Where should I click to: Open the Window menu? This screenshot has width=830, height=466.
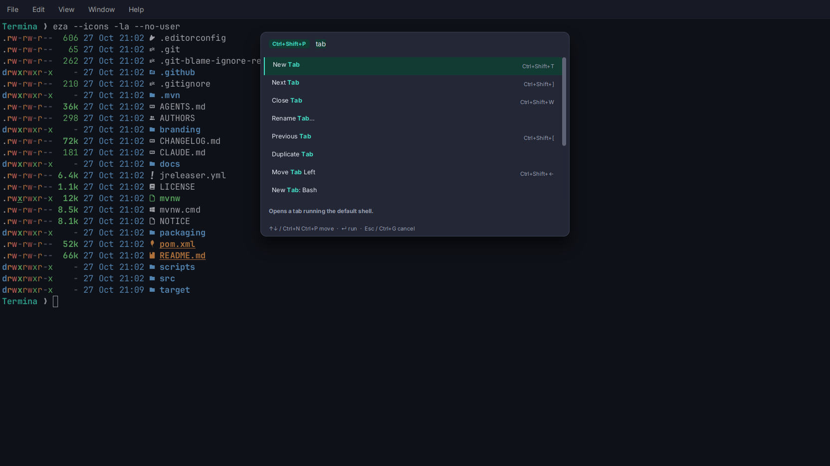pos(101,9)
